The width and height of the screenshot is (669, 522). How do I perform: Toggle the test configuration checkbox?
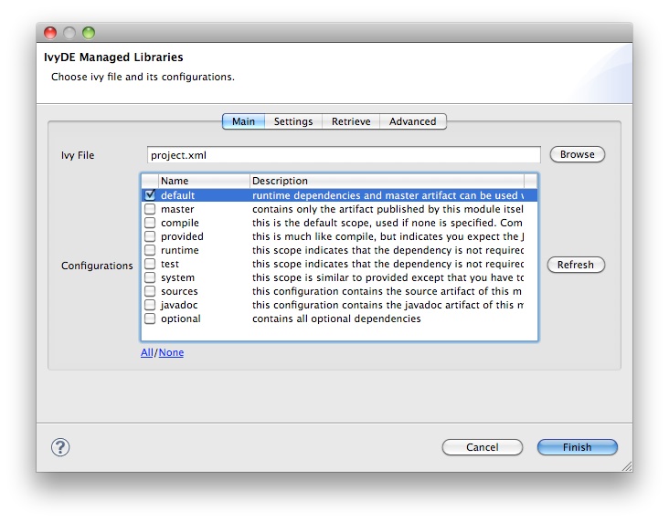point(150,264)
